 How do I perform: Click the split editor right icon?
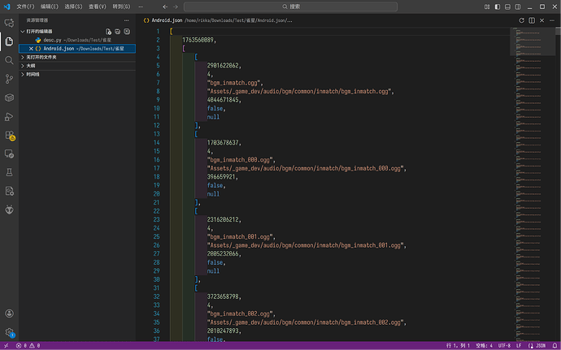533,19
